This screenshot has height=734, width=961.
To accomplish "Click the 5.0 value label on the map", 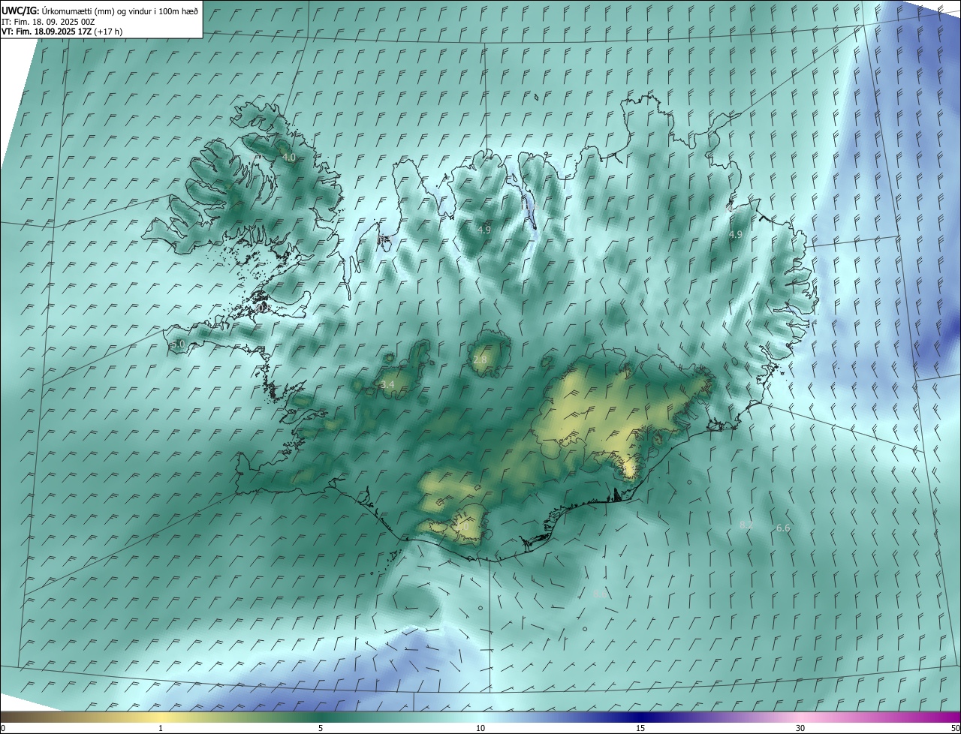I will pyautogui.click(x=178, y=344).
